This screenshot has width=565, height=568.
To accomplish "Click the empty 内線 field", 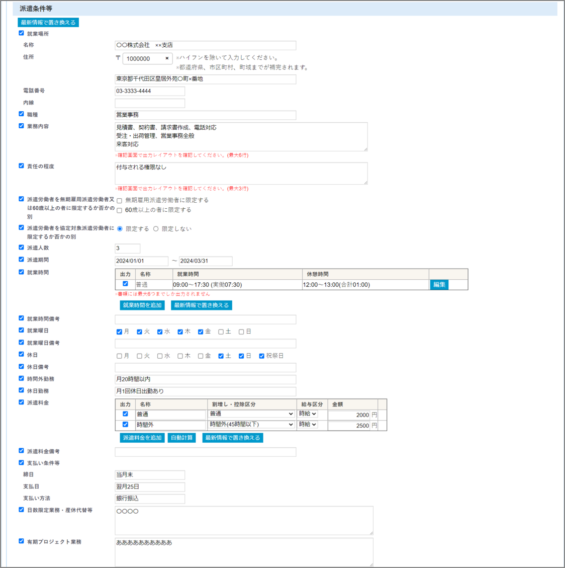I will [150, 103].
